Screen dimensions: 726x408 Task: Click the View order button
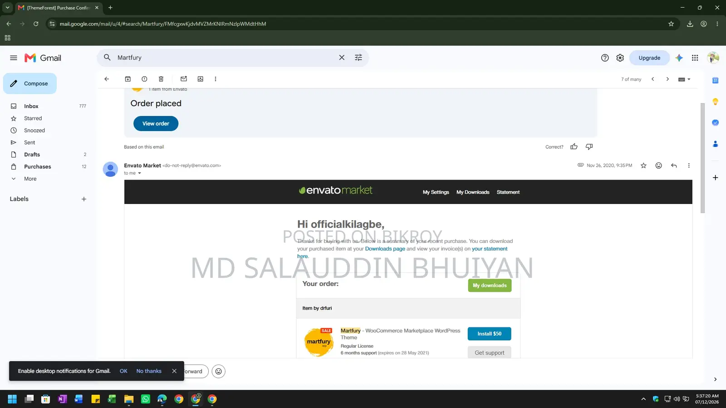(156, 123)
